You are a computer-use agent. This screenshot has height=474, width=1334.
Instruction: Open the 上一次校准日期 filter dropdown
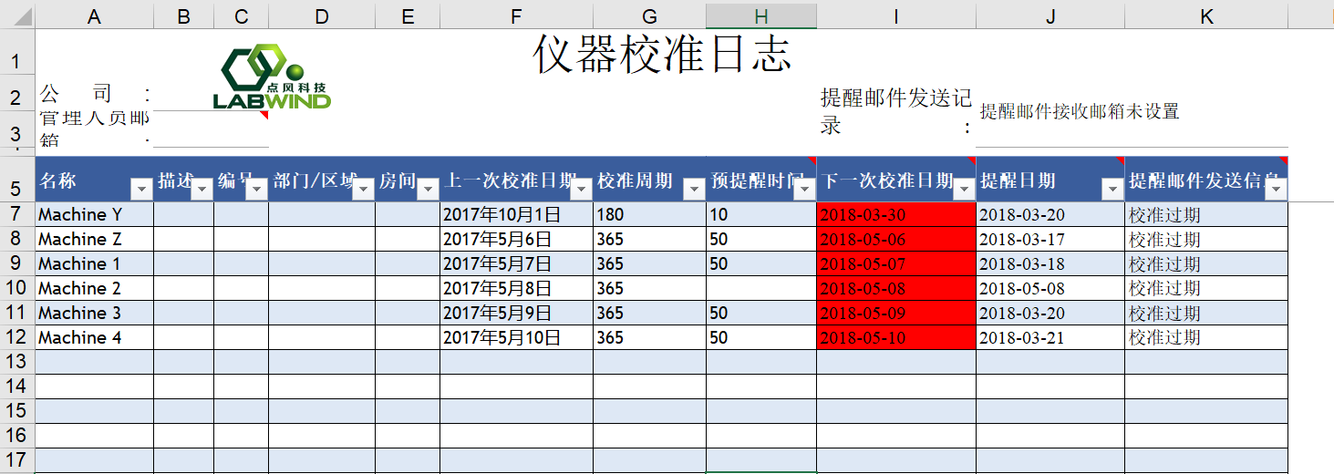(x=581, y=189)
